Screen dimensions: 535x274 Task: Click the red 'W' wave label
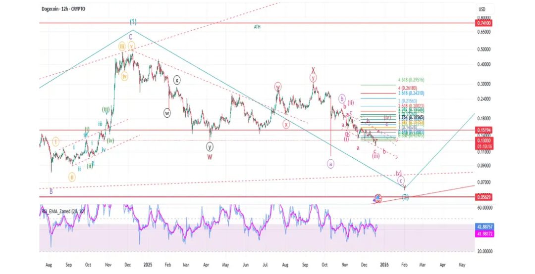pos(210,157)
